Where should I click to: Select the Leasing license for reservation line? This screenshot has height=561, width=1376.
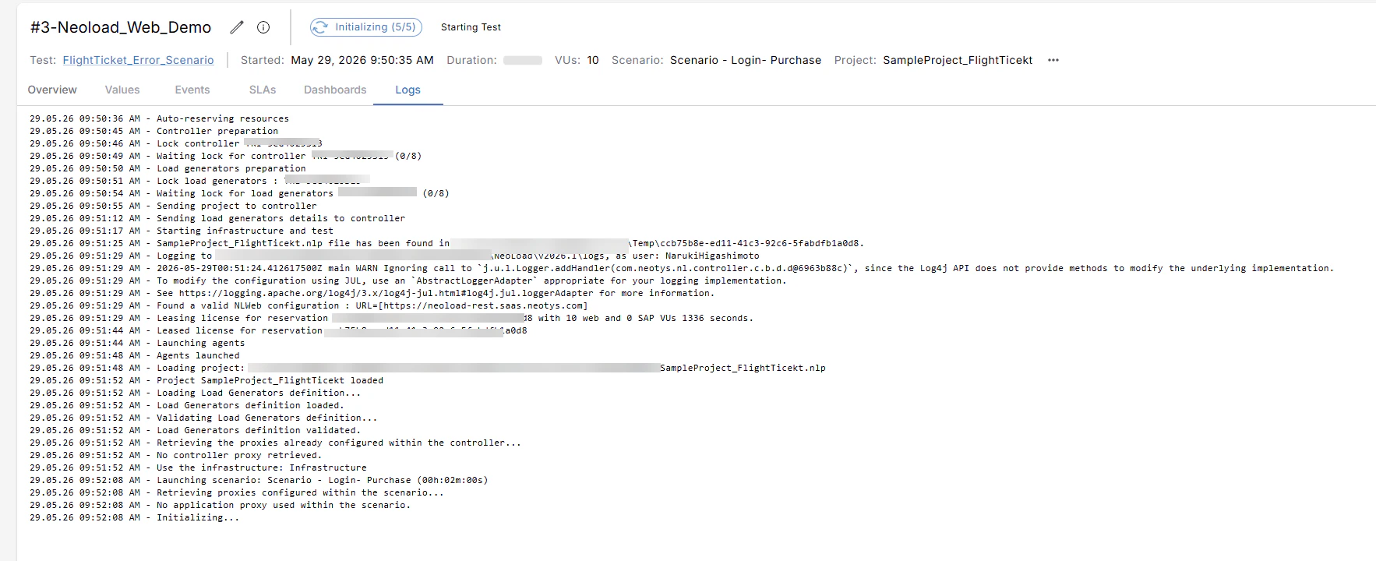pyautogui.click(x=391, y=318)
